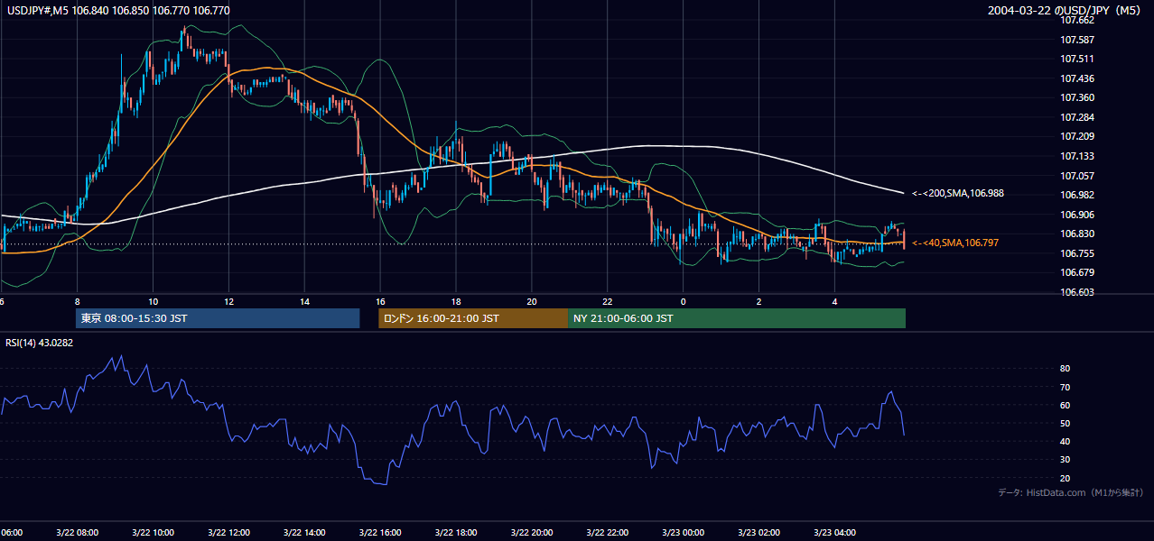Screen dimensions: 1154x541
Task: Select the Tokyo 08:00-15:30 JST session bar
Action: coord(218,318)
